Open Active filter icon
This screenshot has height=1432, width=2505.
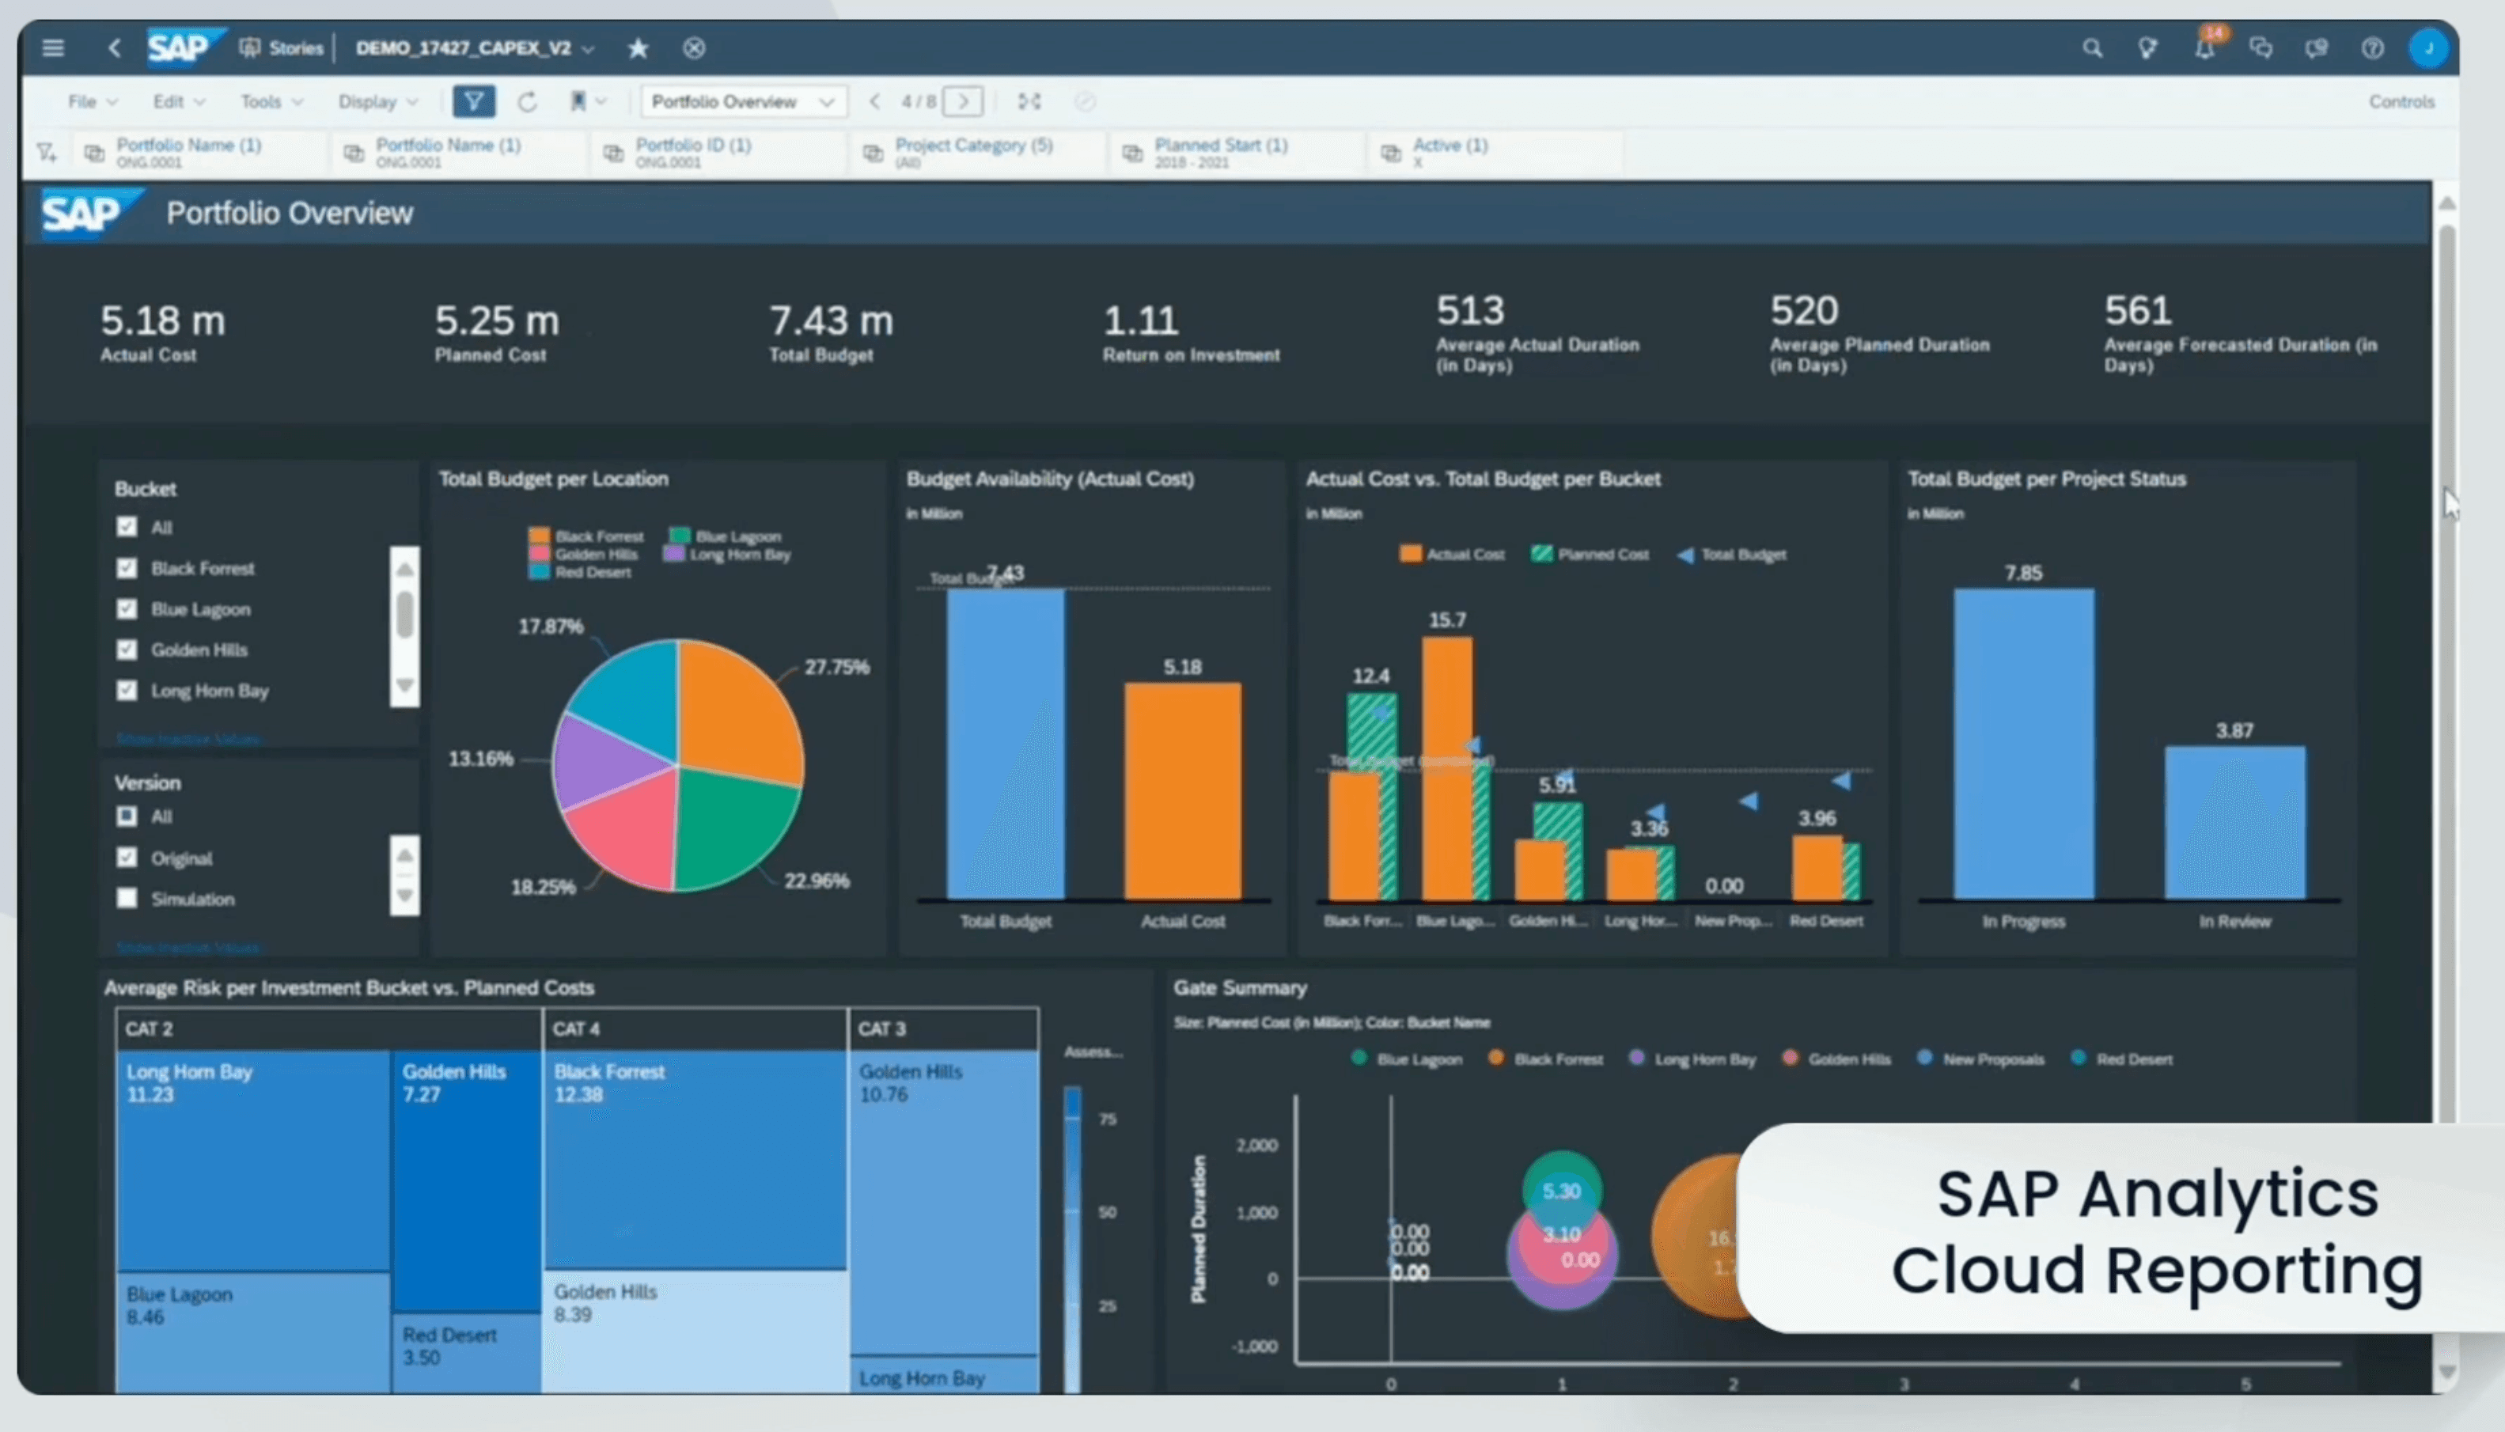pyautogui.click(x=1391, y=153)
